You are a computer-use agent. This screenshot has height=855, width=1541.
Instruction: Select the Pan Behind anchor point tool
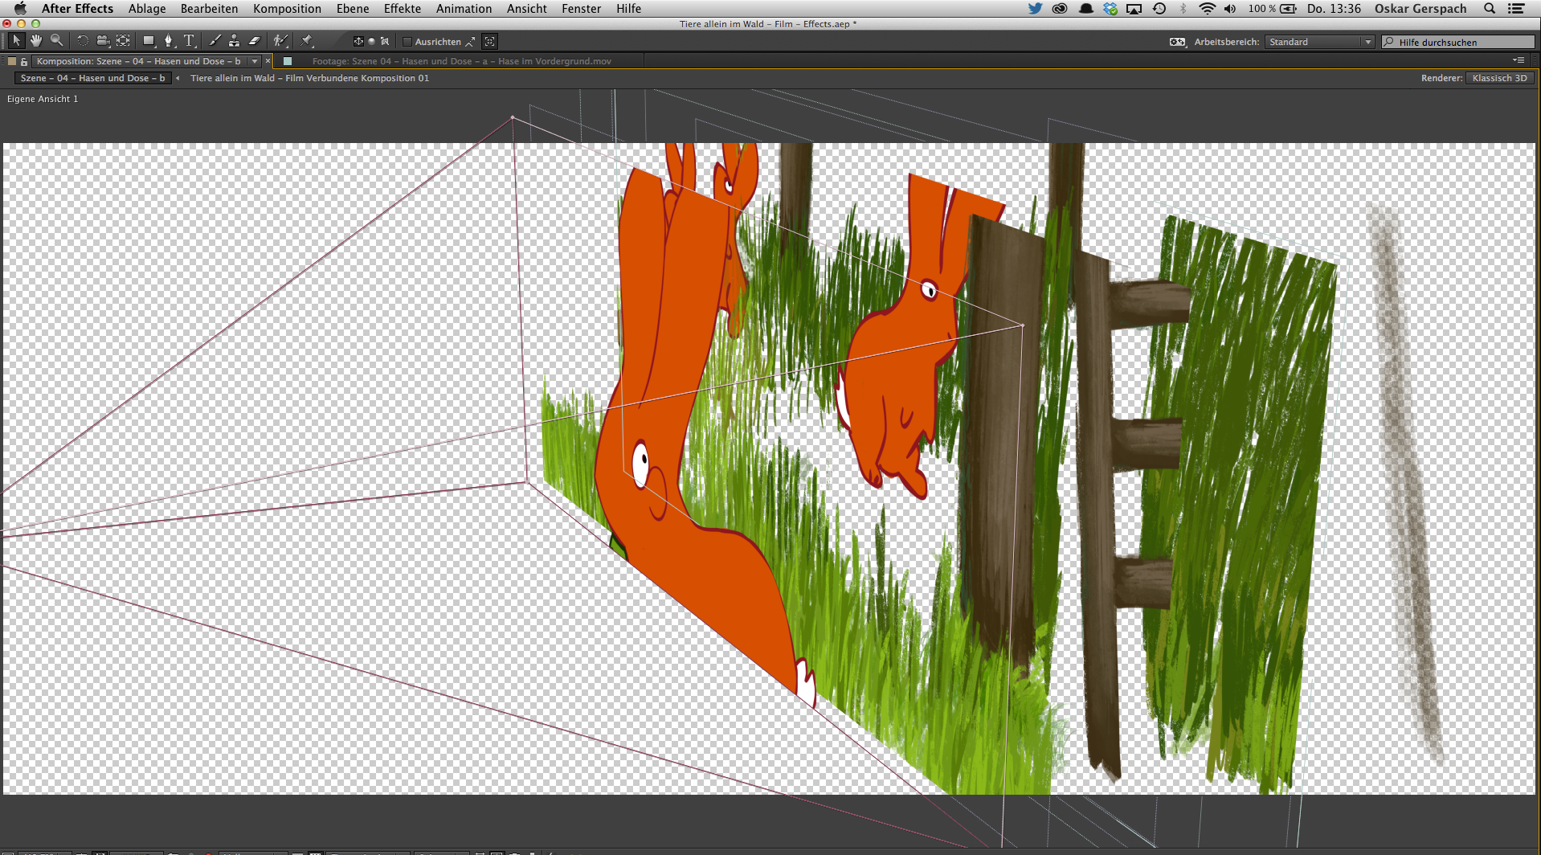123,41
